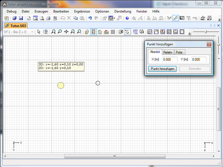
Task: Click the blue undo arrow icon
Action: (90, 18)
